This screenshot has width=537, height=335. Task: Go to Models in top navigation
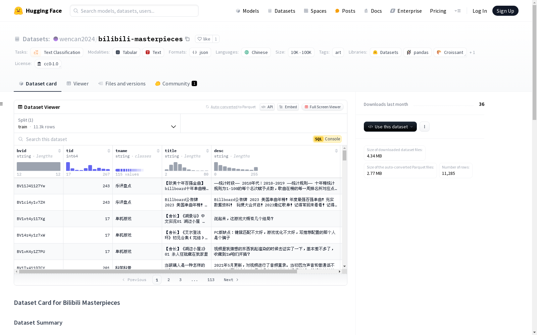click(247, 11)
